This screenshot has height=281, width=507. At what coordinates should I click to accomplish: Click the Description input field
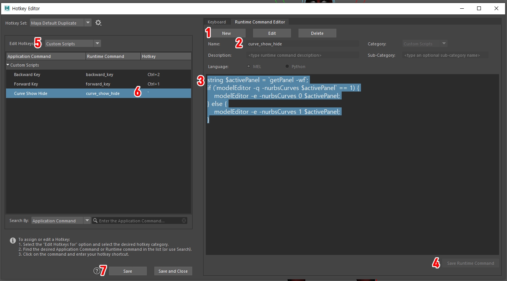(303, 55)
